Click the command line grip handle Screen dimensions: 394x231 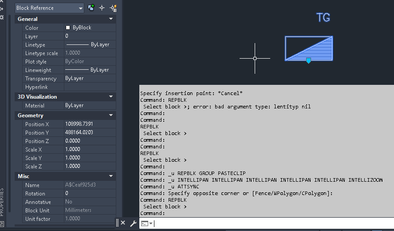117,223
